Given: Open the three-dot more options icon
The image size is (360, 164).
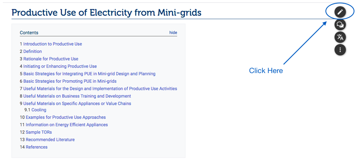Looking at the screenshot, I should [x=340, y=50].
